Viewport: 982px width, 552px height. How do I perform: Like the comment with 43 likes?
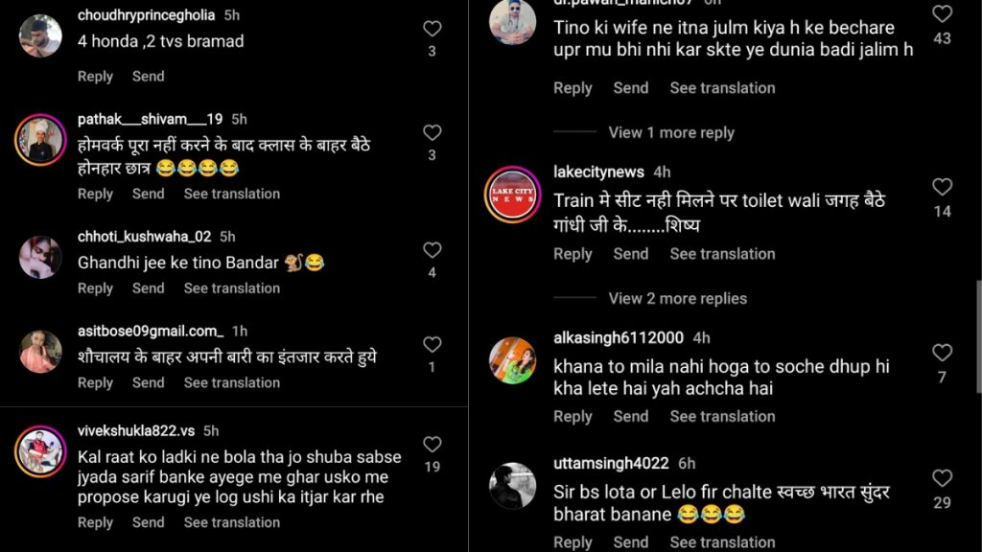[x=942, y=14]
